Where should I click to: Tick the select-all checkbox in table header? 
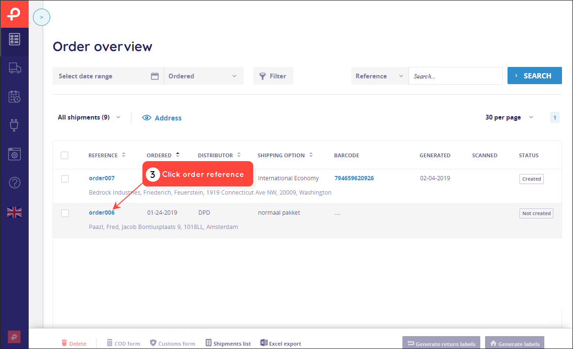pyautogui.click(x=65, y=155)
